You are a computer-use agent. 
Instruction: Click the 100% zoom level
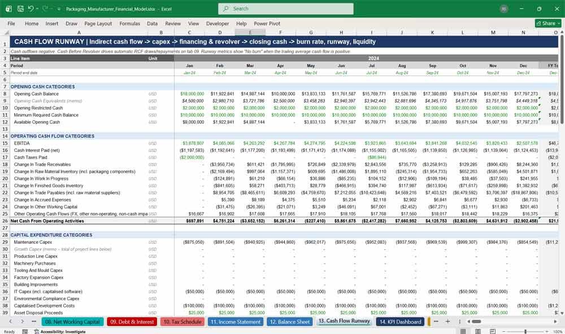point(558,332)
